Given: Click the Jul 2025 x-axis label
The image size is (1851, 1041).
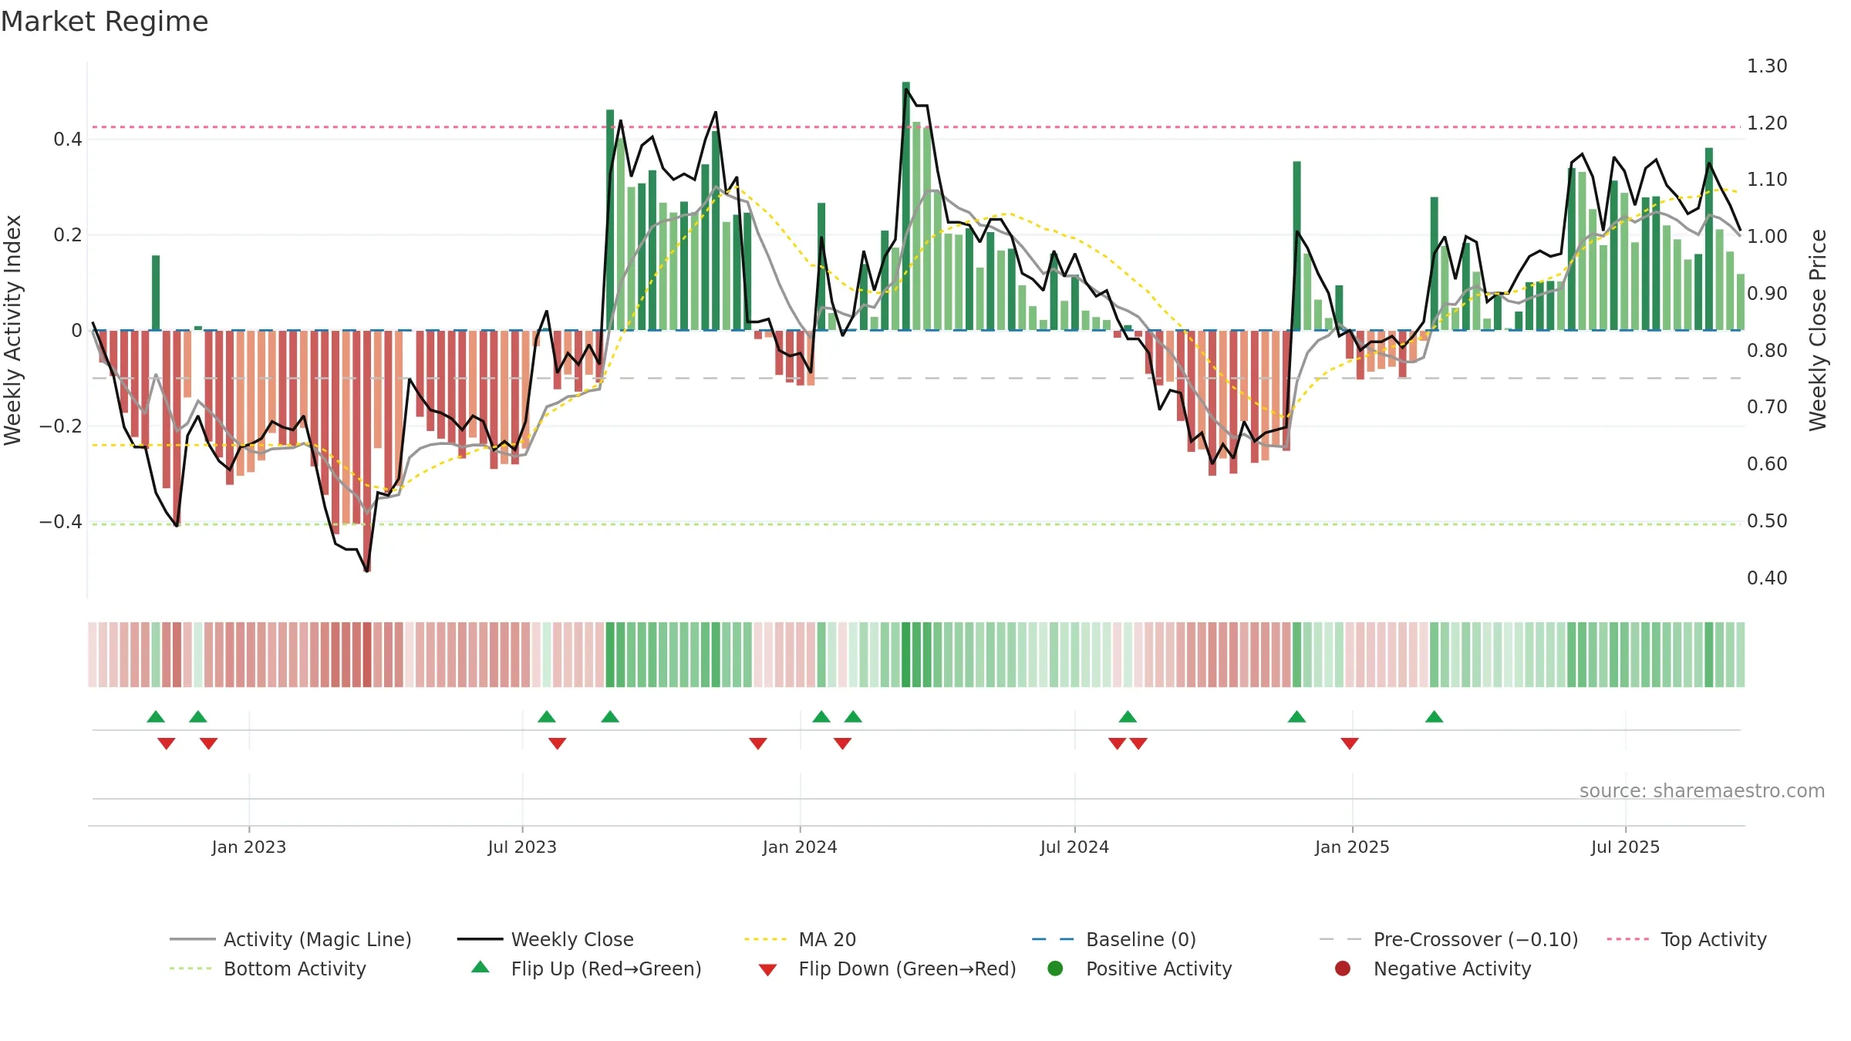Looking at the screenshot, I should pyautogui.click(x=1625, y=847).
